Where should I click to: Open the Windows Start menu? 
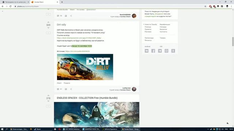2,129
